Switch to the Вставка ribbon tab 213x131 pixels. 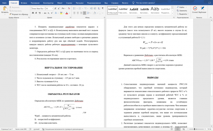(x=24, y=3)
